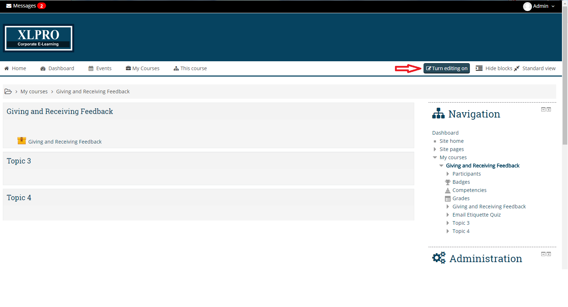Screen dimensions: 568x307
Task: Open the My Courses menu item
Action: coord(142,68)
